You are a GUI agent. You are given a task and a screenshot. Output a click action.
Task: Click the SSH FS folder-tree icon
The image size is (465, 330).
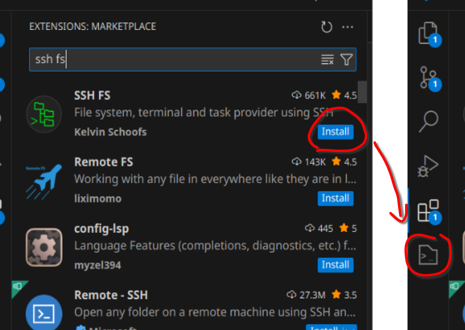point(44,114)
